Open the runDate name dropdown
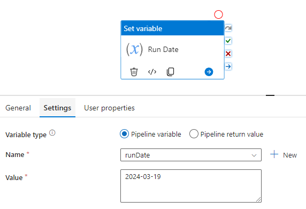 pos(191,155)
